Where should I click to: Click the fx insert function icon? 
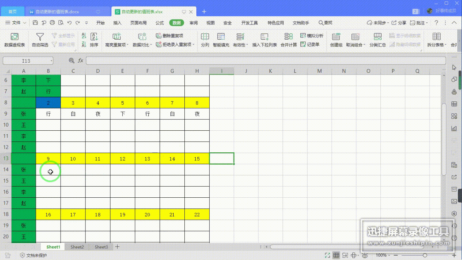[x=80, y=60]
